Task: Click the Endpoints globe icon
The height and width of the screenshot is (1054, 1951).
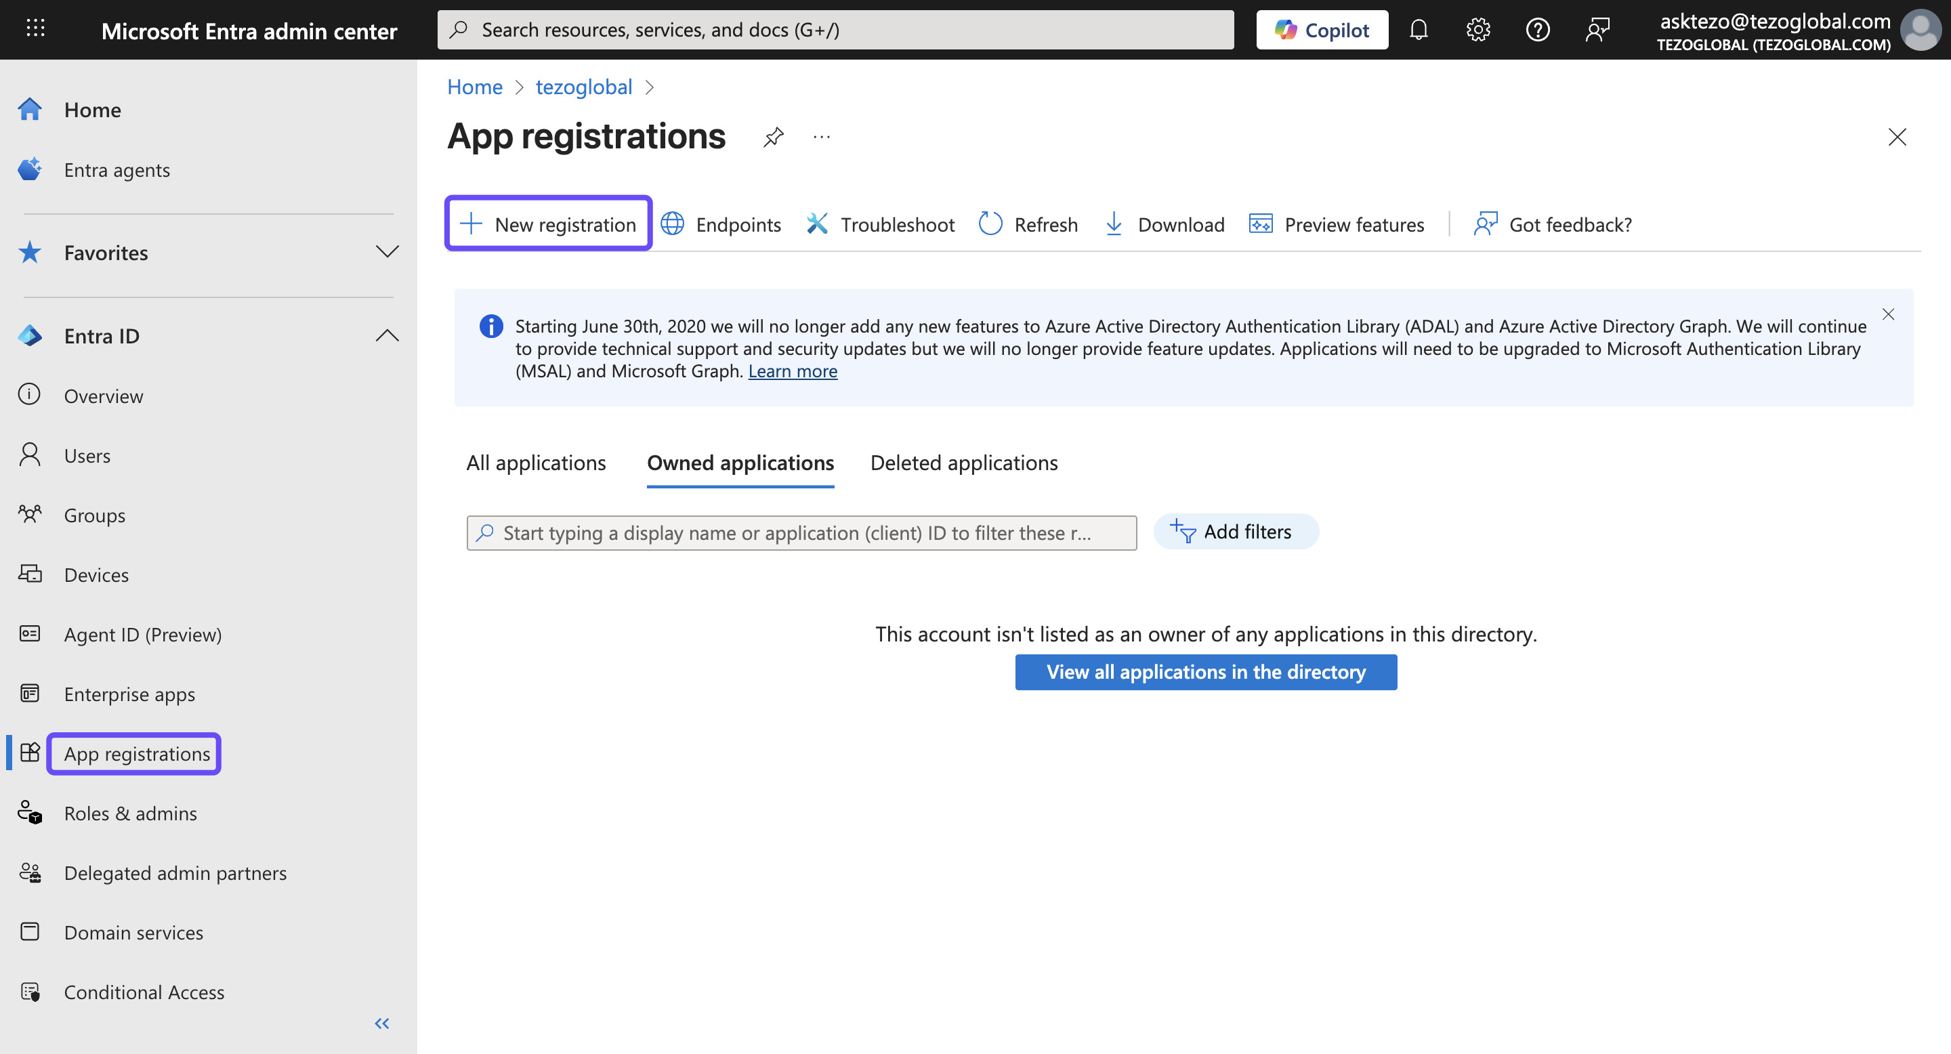Action: [x=673, y=224]
